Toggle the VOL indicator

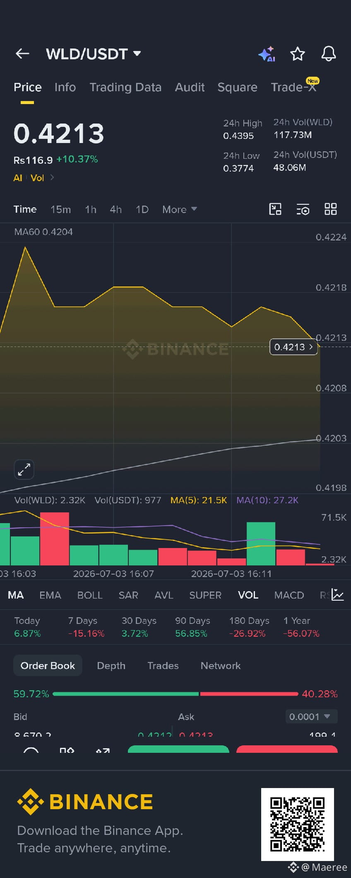(248, 595)
